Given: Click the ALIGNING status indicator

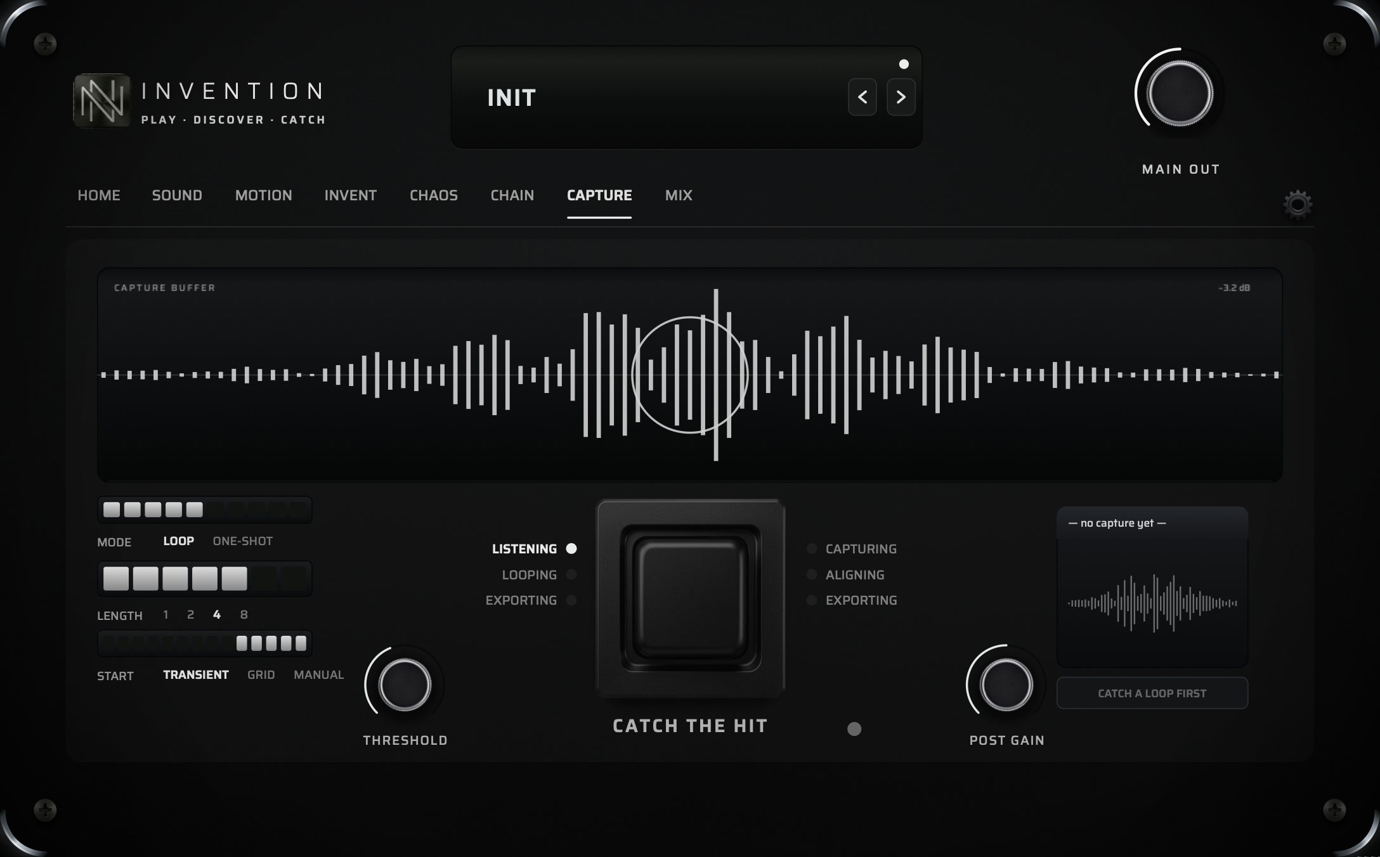Looking at the screenshot, I should (x=845, y=575).
